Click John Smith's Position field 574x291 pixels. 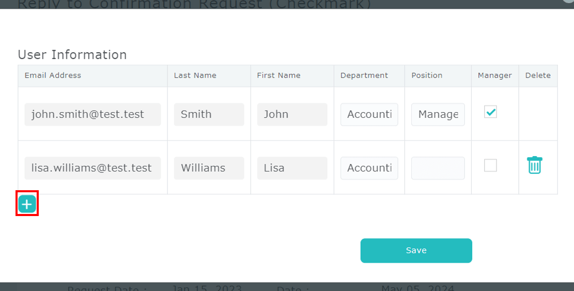[438, 115]
